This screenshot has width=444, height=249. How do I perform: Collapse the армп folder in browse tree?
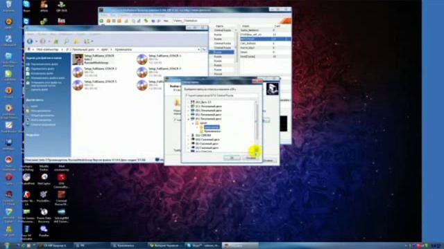tap(193, 123)
